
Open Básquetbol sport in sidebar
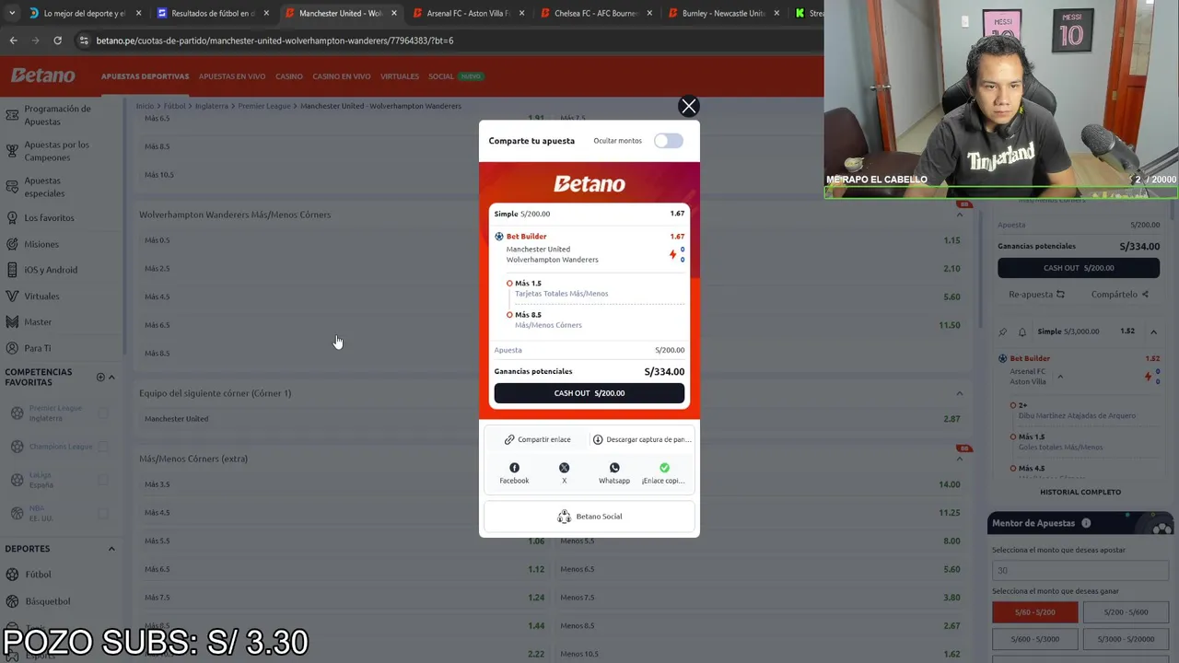[x=48, y=601]
